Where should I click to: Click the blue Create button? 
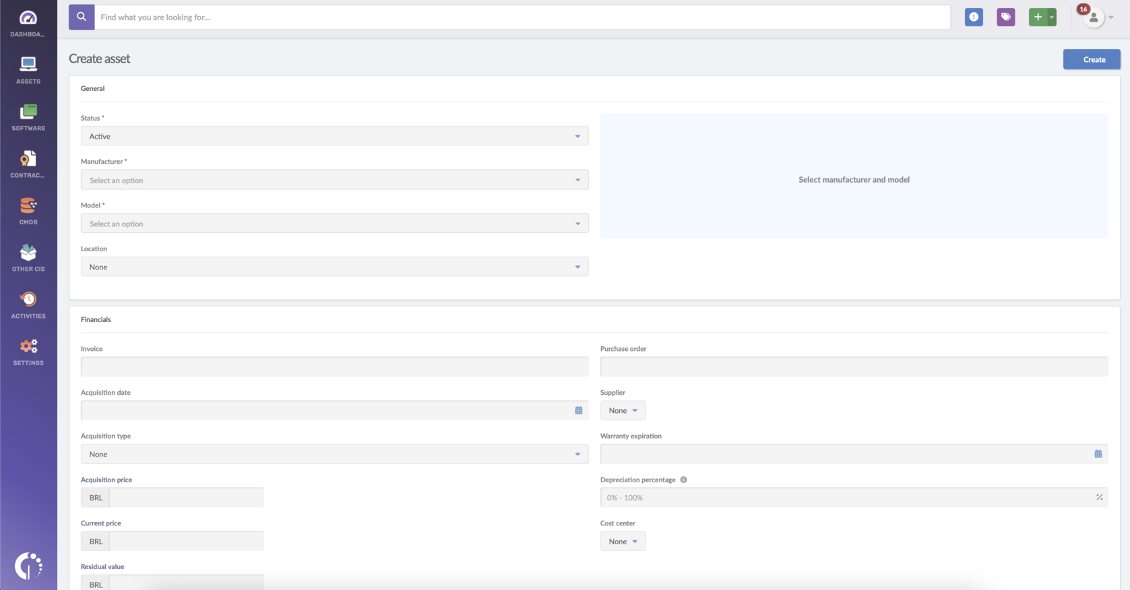click(1091, 59)
